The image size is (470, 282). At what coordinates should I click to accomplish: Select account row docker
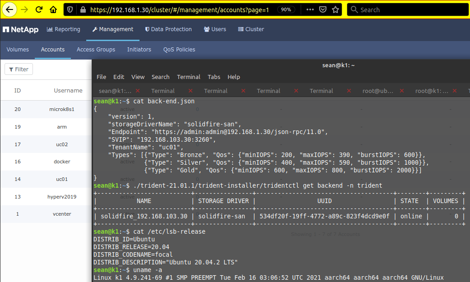pos(46,162)
